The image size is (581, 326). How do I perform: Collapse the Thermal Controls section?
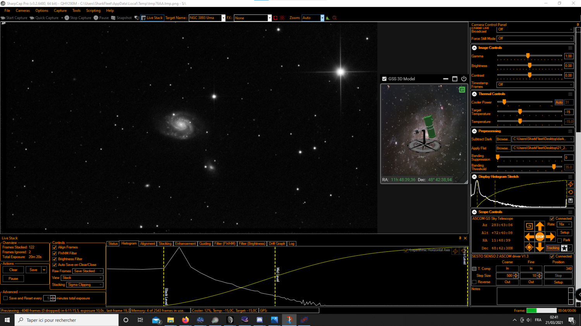pyautogui.click(x=474, y=94)
